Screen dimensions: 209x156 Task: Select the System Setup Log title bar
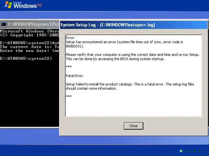pyautogui.click(x=134, y=25)
